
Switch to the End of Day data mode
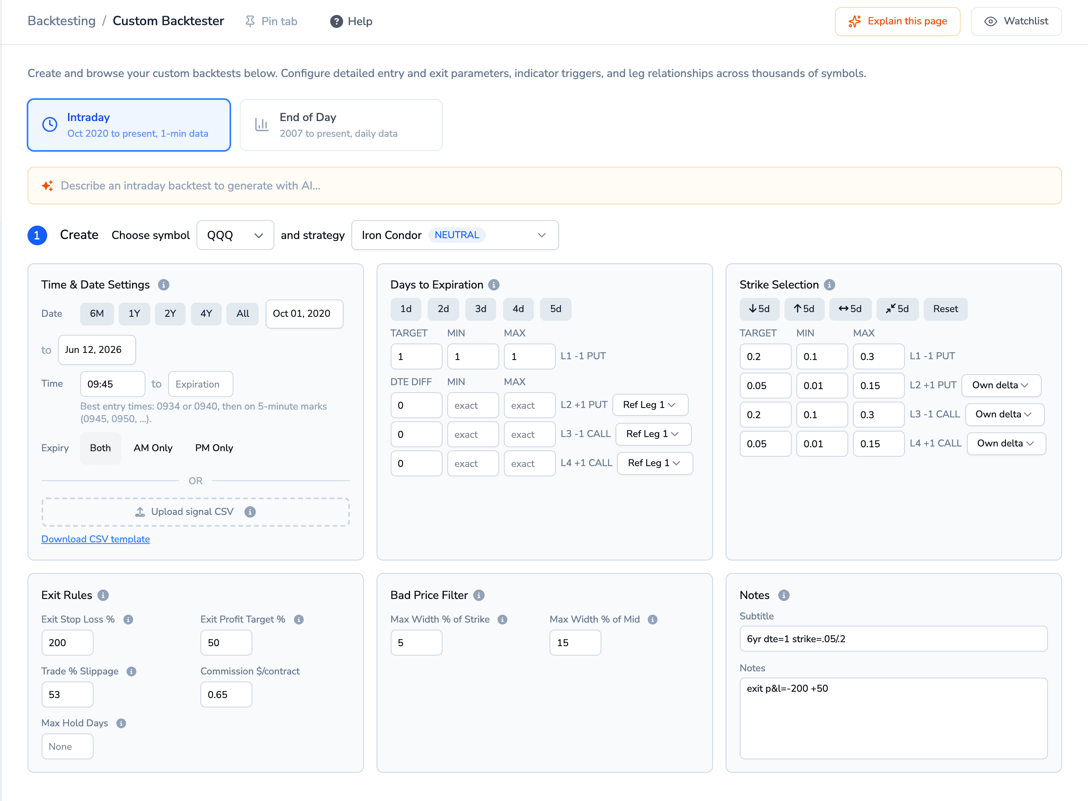pyautogui.click(x=341, y=125)
